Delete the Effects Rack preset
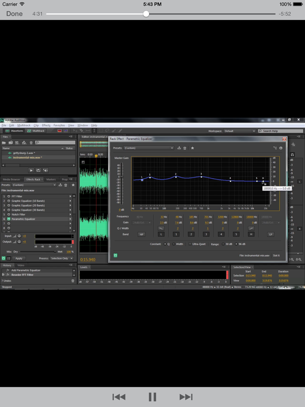Screen dimensions: 305x407 (66, 185)
